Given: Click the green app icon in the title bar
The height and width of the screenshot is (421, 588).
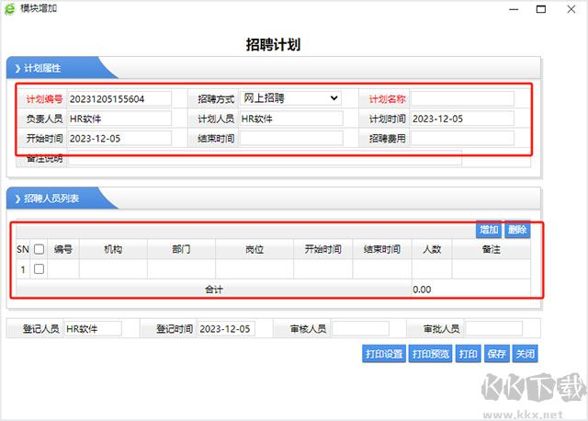Looking at the screenshot, I should point(9,8).
